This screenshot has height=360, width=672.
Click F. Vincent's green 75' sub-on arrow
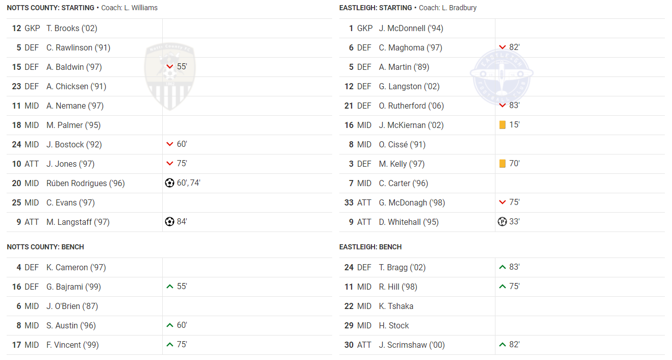(170, 345)
